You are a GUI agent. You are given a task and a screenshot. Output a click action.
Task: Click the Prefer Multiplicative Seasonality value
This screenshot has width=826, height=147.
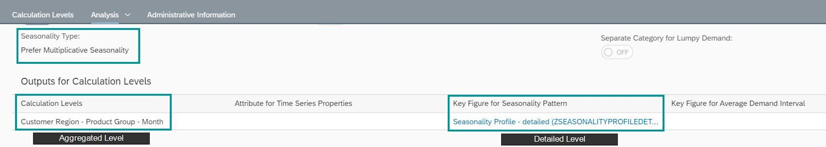[x=75, y=50]
